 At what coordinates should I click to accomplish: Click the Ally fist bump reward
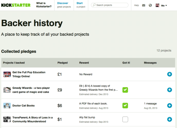[x=87, y=117]
